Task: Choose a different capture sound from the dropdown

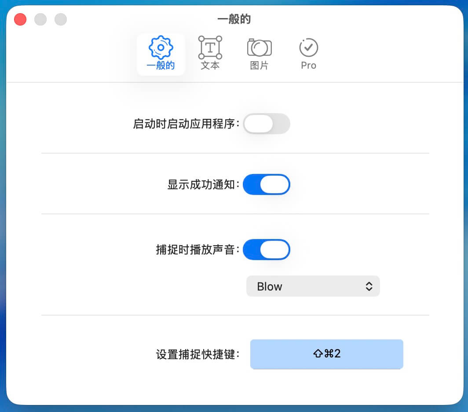Action: point(313,286)
